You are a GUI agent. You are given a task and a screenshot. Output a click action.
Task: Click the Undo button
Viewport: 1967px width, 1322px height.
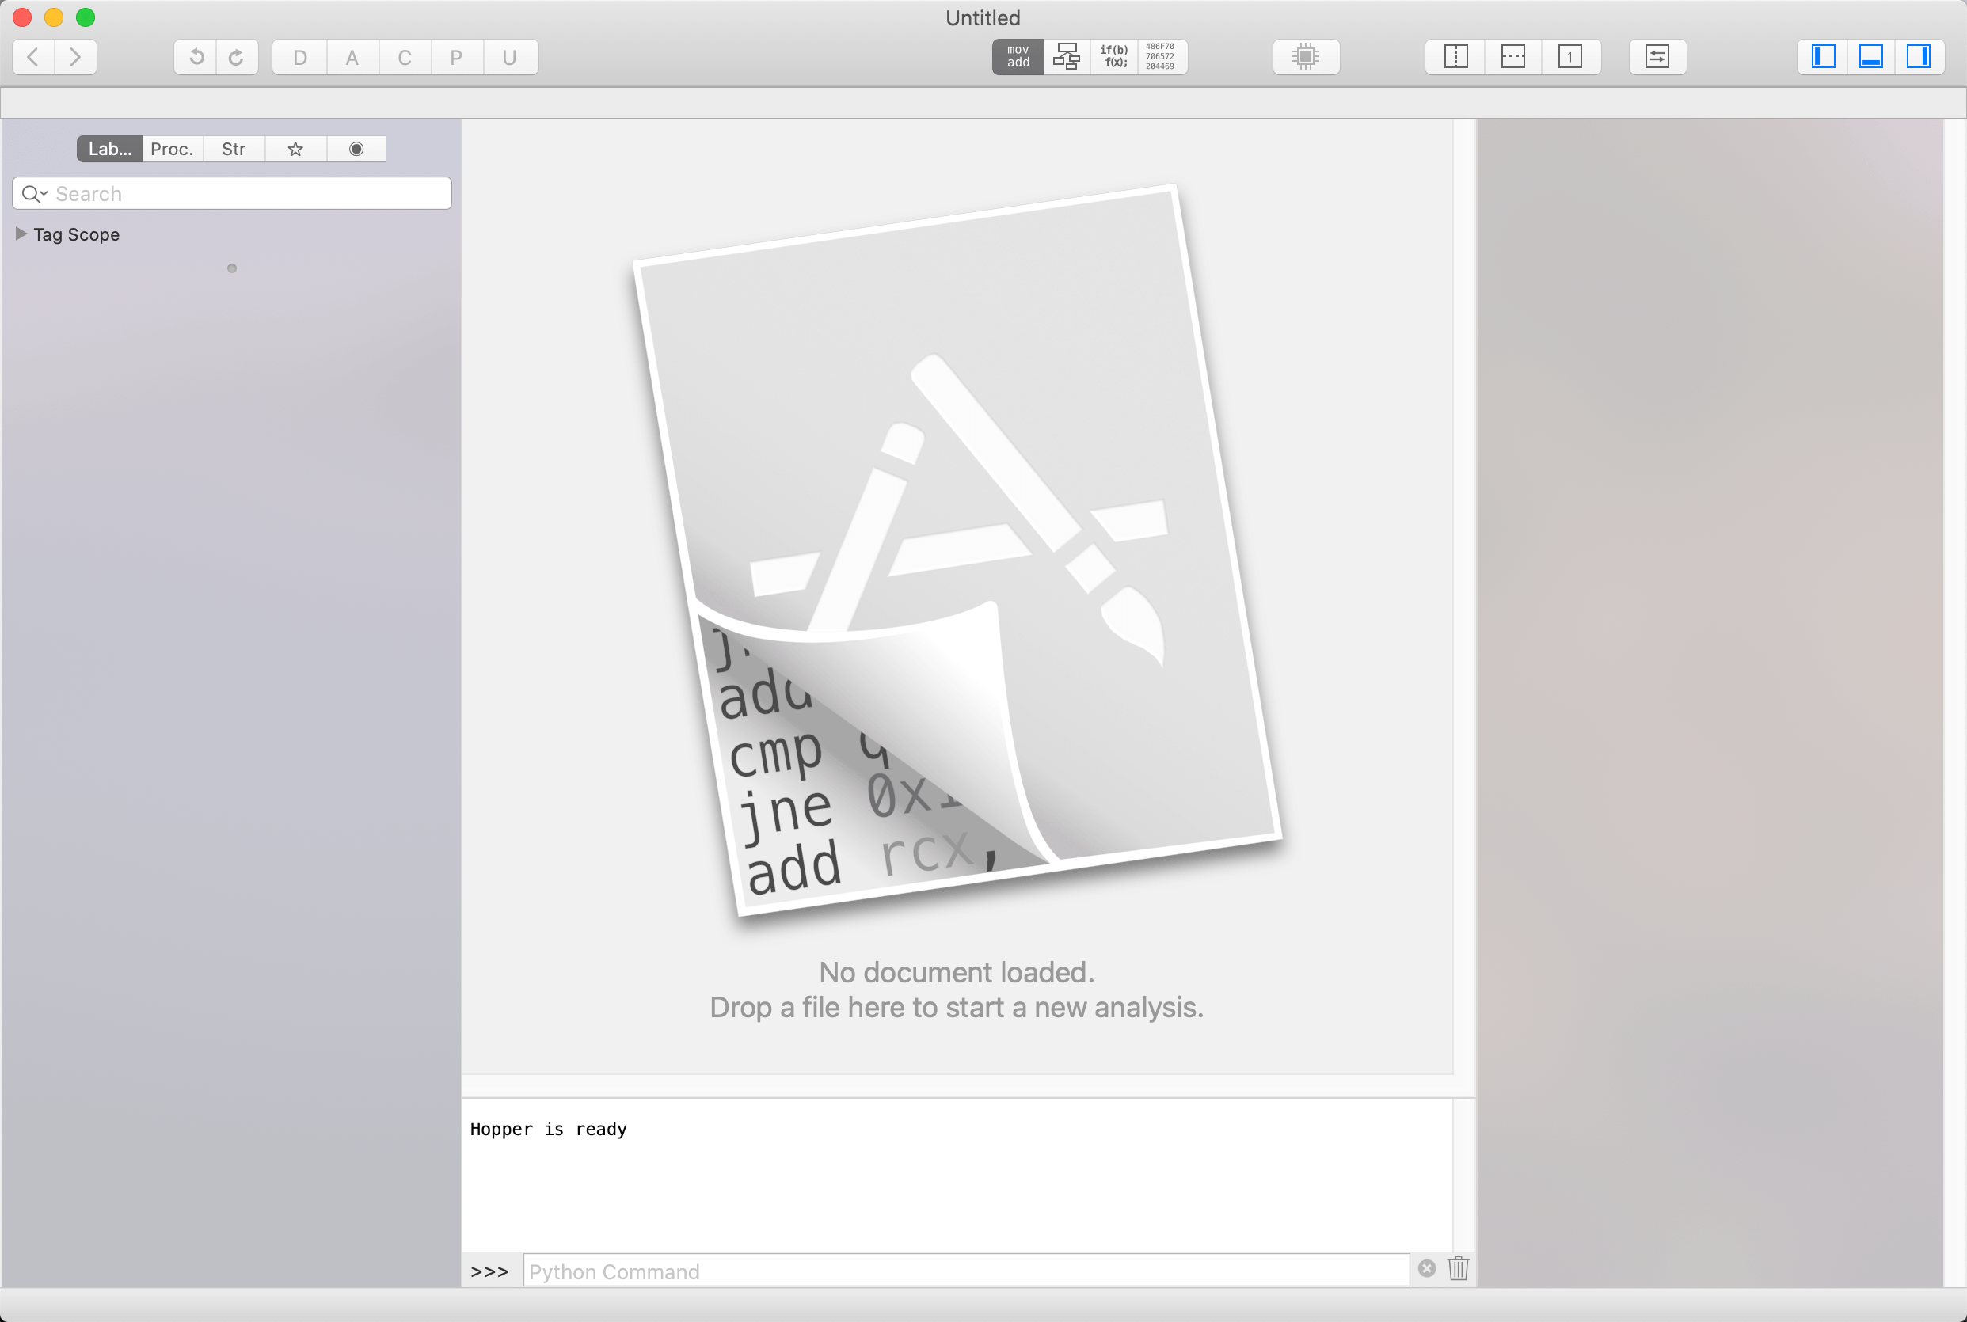click(195, 56)
